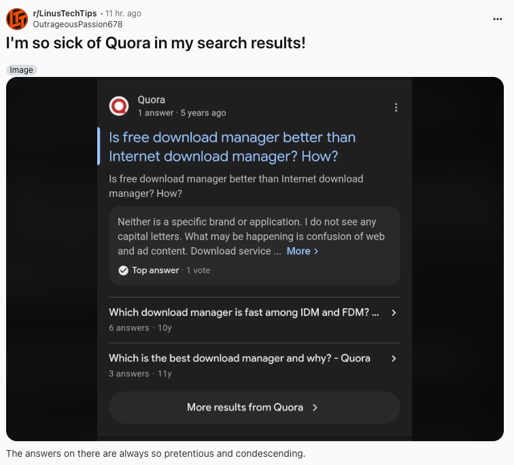Viewport: 514px width, 465px height.
Task: Open the post options three-dot menu
Action: pyautogui.click(x=498, y=18)
